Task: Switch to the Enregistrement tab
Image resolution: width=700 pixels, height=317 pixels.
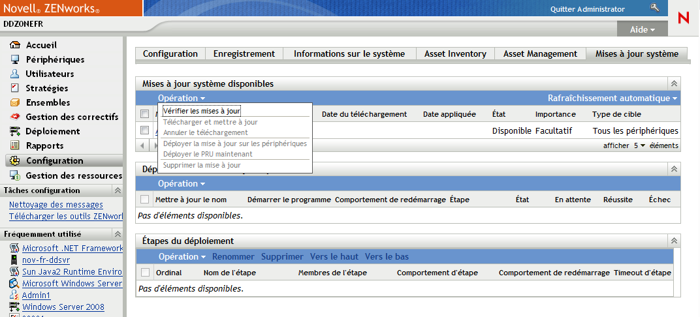Action: 244,54
